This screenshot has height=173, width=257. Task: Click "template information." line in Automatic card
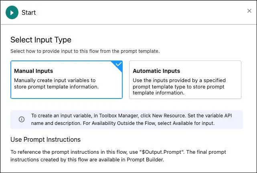click(158, 93)
